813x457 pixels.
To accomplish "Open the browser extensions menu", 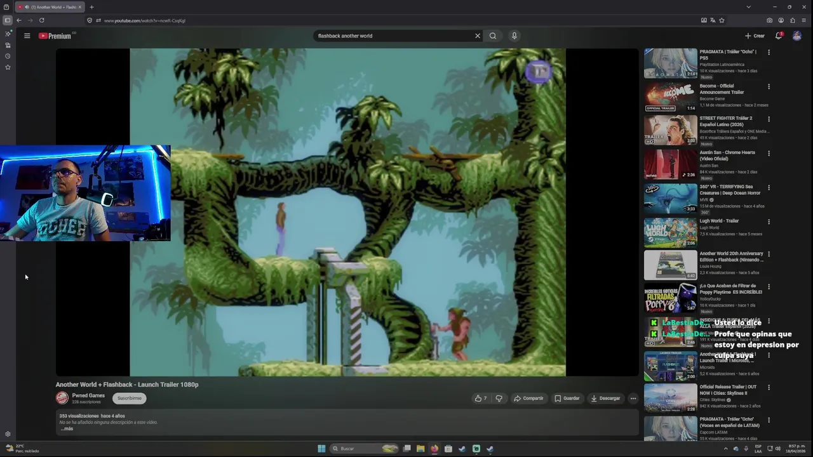I will coord(793,20).
